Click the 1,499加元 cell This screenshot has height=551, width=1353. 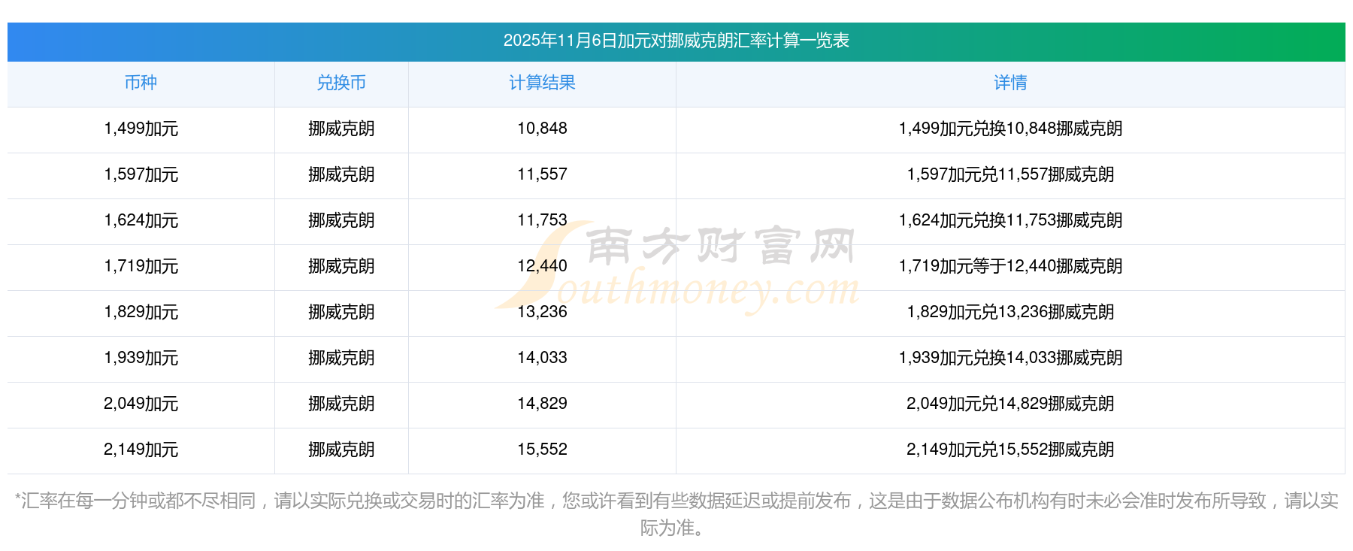coord(141,129)
